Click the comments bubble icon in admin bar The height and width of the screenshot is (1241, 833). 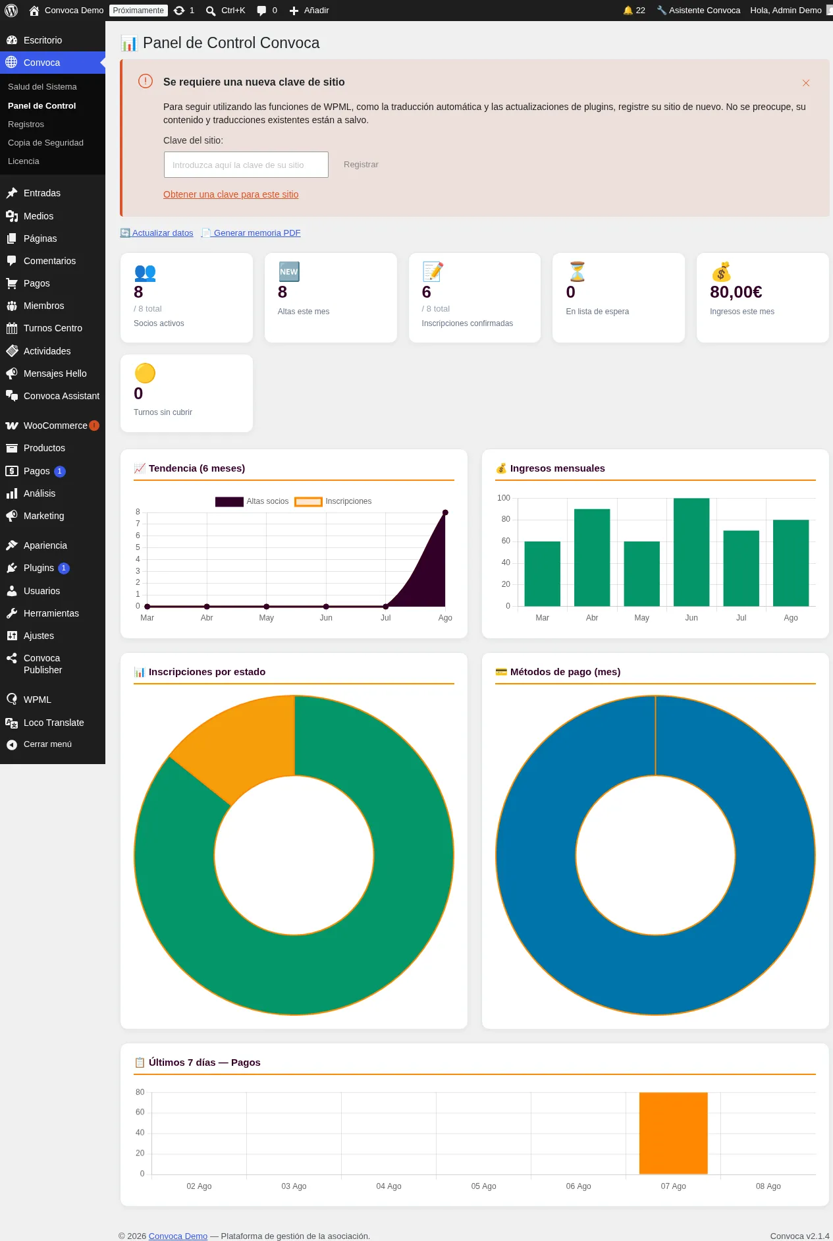(x=261, y=11)
